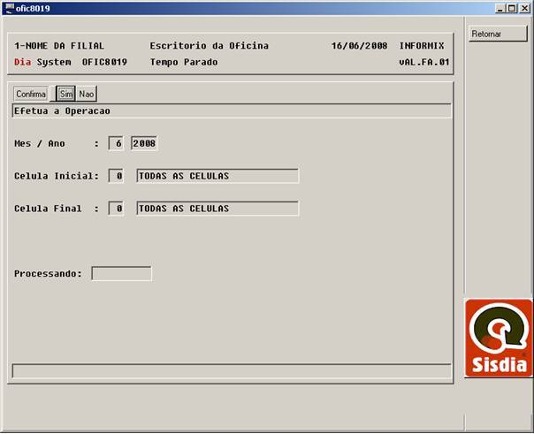Image resolution: width=534 pixels, height=434 pixels.
Task: Click the 'Celula Final' label
Action: [x=48, y=209]
